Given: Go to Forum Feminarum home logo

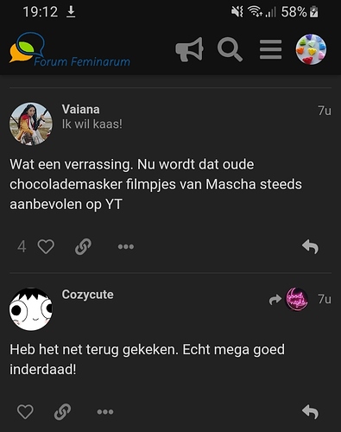Looking at the screenshot, I should (x=70, y=49).
